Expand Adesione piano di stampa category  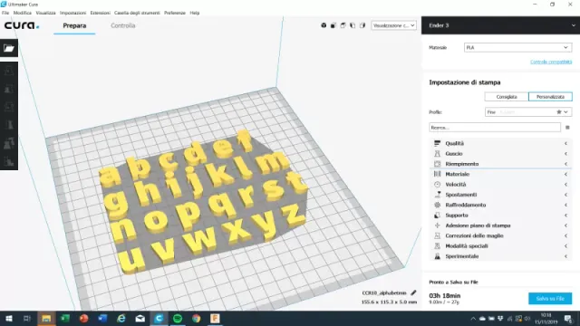click(500, 225)
